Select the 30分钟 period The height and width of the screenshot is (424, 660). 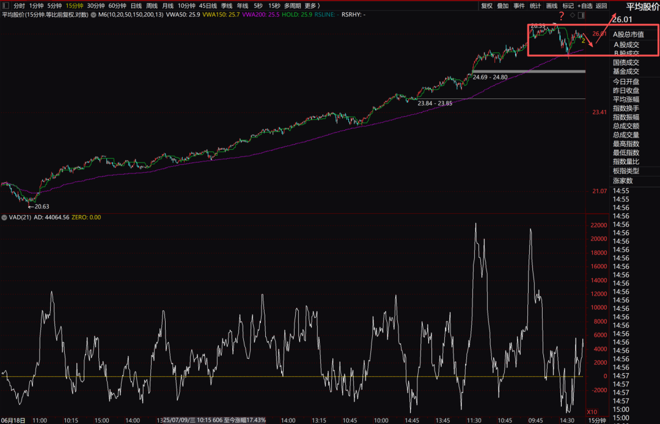click(96, 5)
